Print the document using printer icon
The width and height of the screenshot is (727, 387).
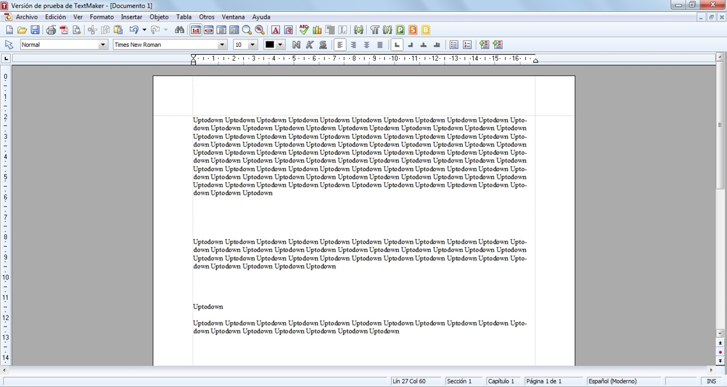51,30
